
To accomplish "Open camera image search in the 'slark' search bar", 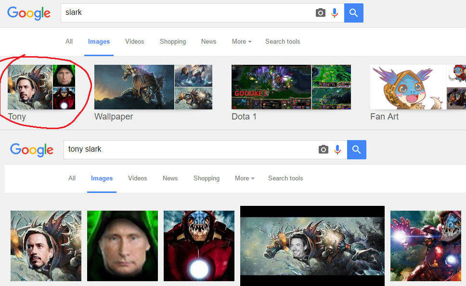I will [x=321, y=13].
